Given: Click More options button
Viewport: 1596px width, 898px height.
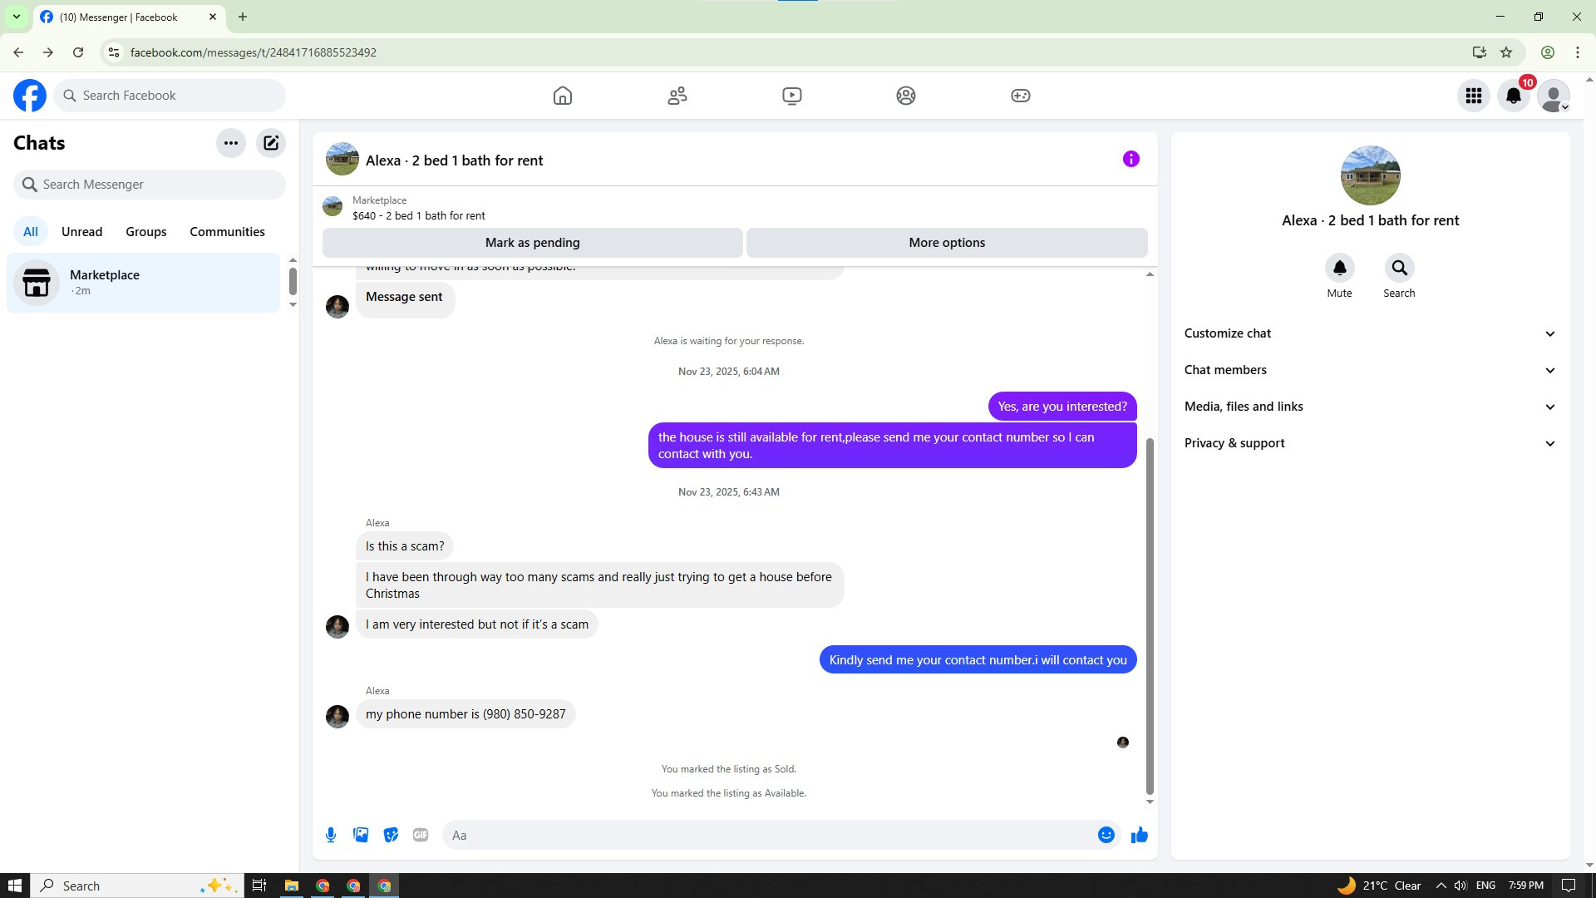Looking at the screenshot, I should (947, 243).
